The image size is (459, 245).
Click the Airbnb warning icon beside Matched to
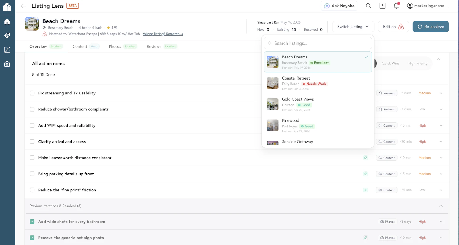click(45, 34)
